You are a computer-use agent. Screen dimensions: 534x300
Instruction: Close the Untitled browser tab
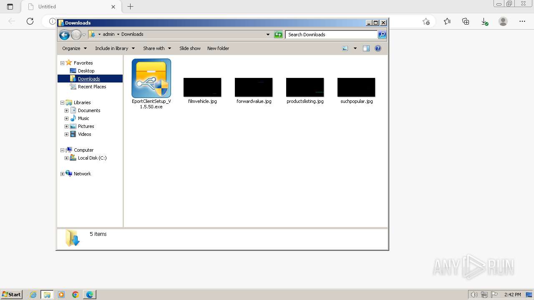point(113,7)
